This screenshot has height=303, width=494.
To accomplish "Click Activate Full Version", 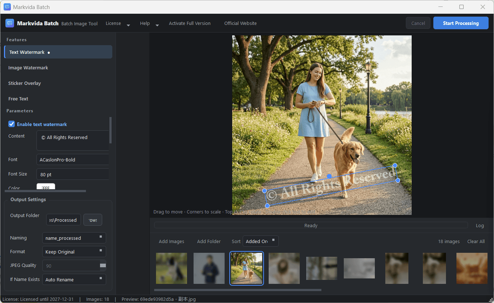I will pos(190,23).
